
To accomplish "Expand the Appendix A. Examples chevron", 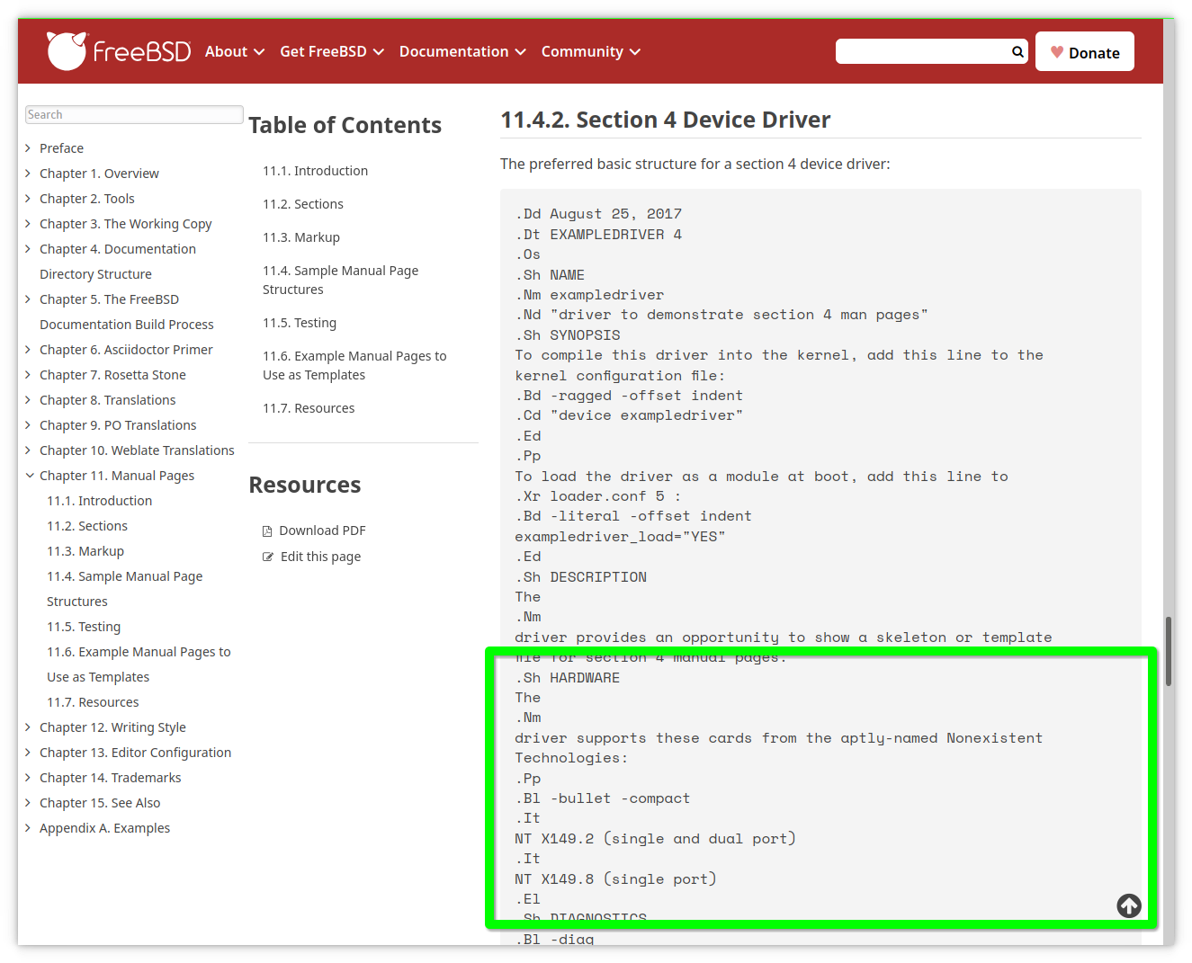I will tap(30, 828).
